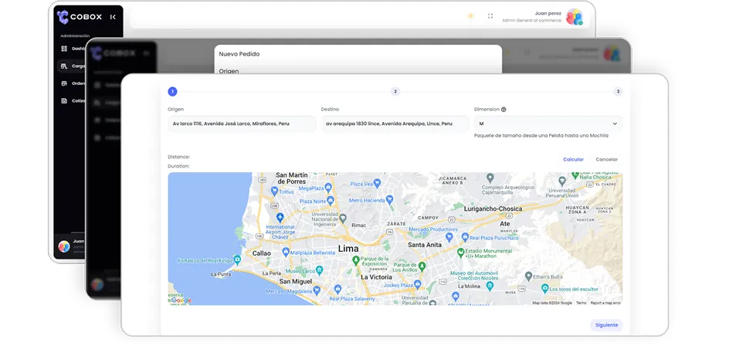The image size is (729, 349).
Task: Click the Cancelar button
Action: tap(607, 159)
